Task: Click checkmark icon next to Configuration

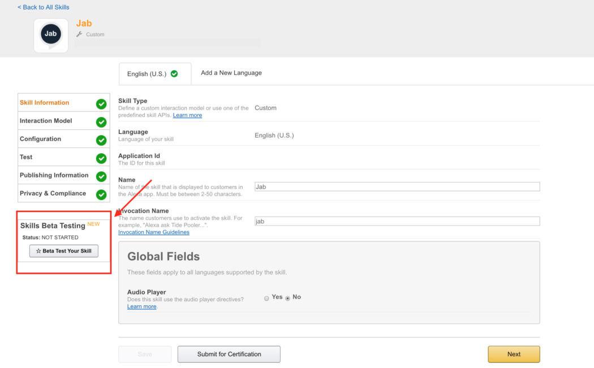Action: [101, 140]
